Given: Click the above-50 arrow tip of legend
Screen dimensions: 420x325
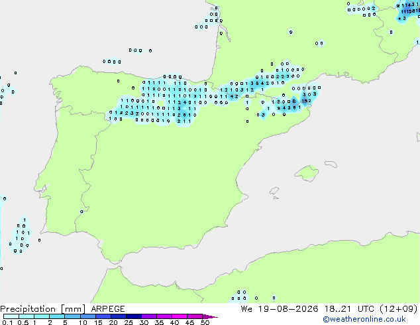Looking at the screenshot, I should pos(210,316).
